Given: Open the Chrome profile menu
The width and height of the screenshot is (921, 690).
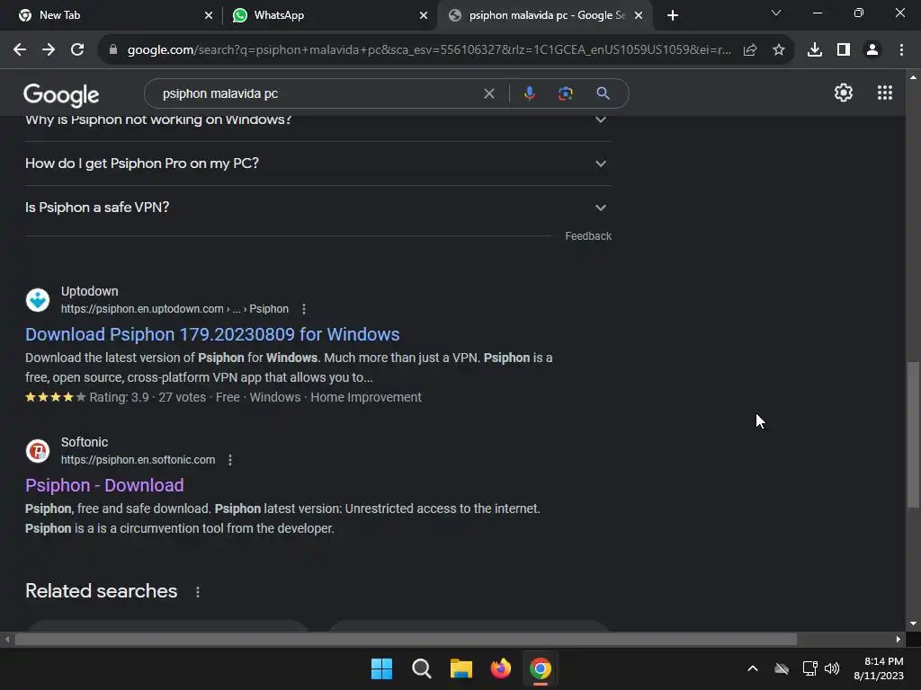Looking at the screenshot, I should tap(872, 50).
